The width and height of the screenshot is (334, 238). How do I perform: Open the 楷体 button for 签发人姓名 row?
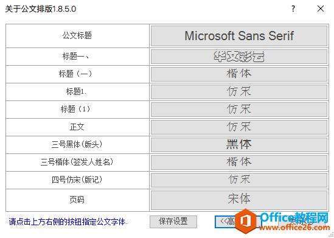238,163
